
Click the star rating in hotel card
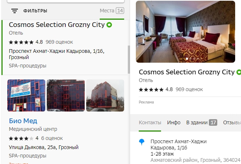pyautogui.click(x=151, y=89)
